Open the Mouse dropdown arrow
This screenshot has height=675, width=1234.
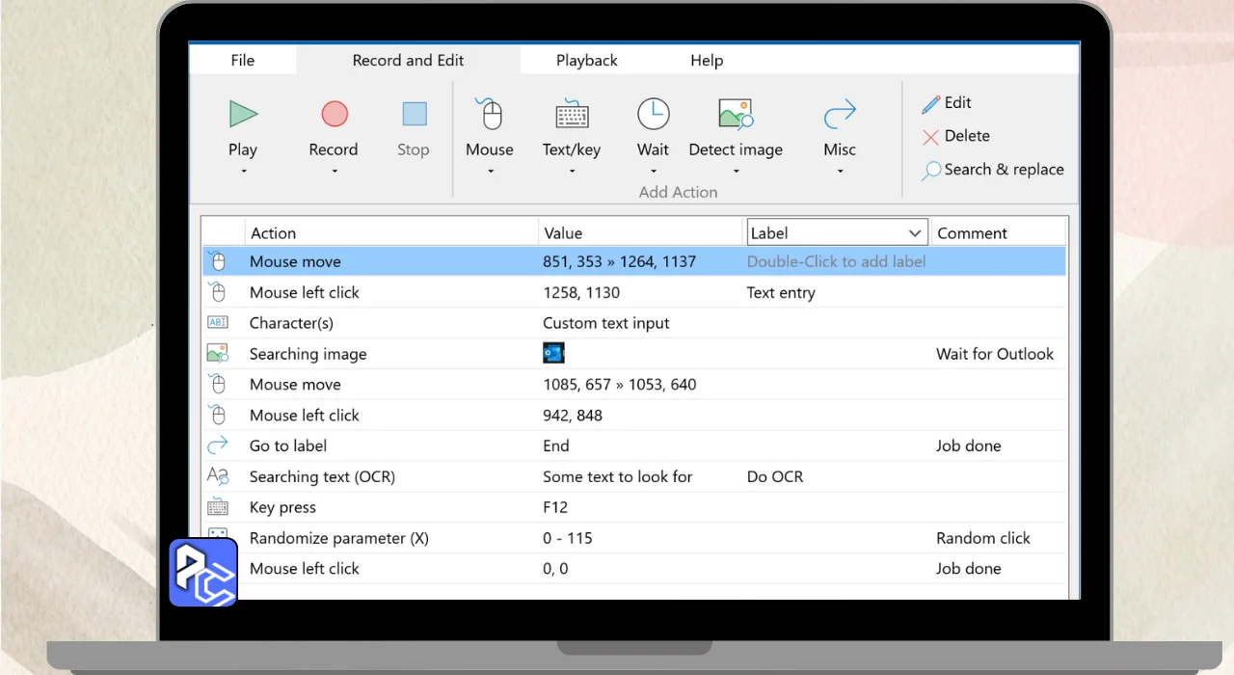[490, 172]
